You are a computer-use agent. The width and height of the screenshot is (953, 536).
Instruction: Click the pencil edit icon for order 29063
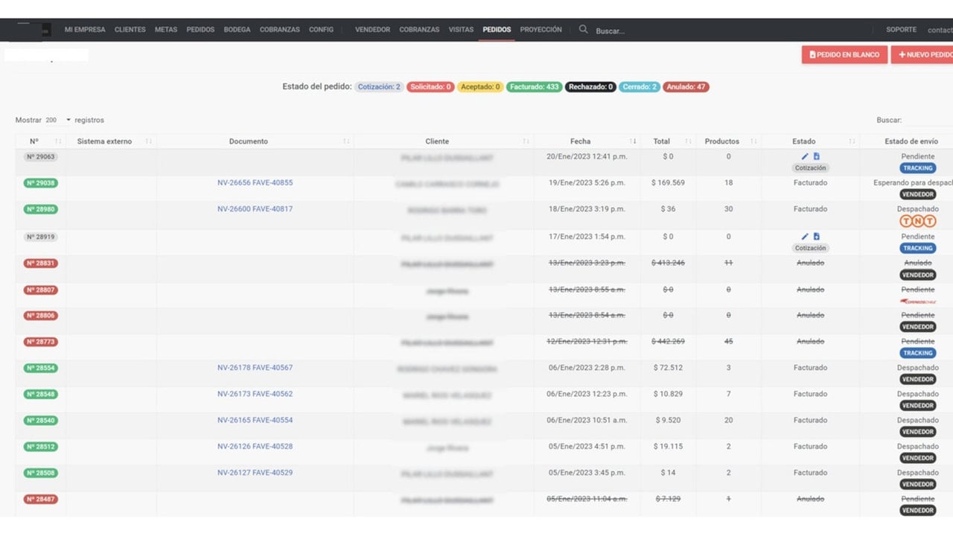805,156
